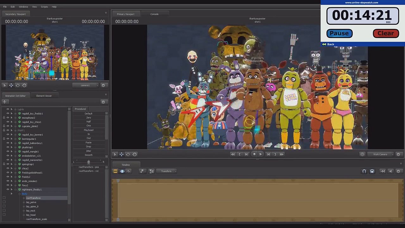The height and width of the screenshot is (228, 405).
Task: Activate the rotate manipulator in Secondary Viewport
Action: point(18,85)
